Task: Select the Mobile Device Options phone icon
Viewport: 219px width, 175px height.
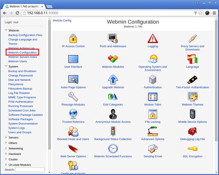Action: tap(193, 114)
